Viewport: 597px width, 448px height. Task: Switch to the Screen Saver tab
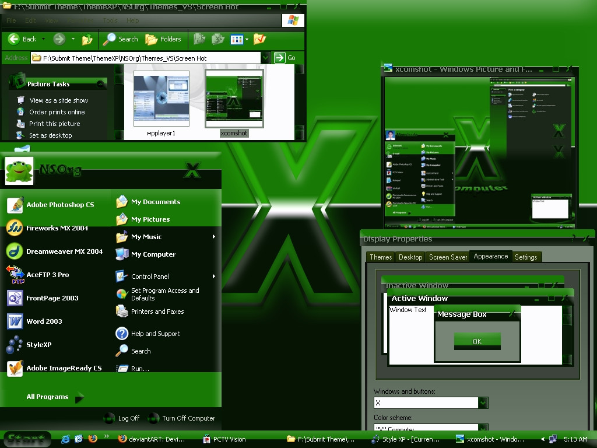pyautogui.click(x=448, y=257)
